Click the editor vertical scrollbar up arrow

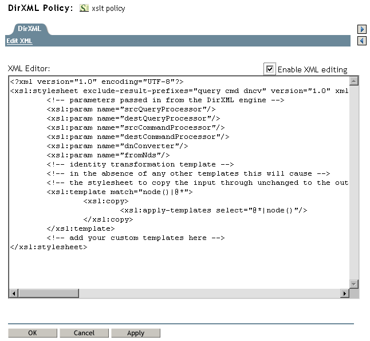tap(353, 82)
